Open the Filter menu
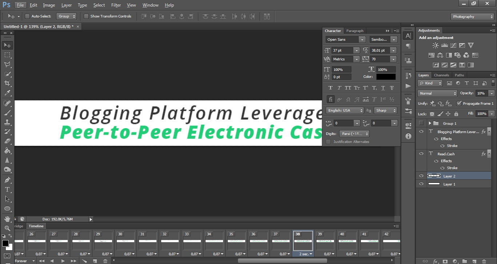The height and width of the screenshot is (264, 497). pyautogui.click(x=116, y=5)
